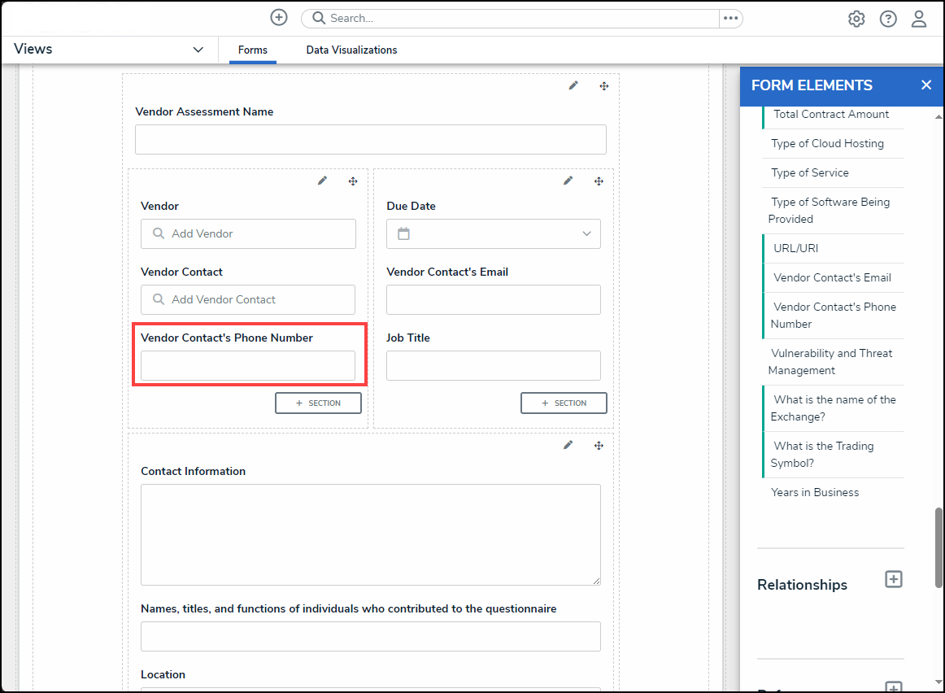Expand the Views dropdown
The image size is (945, 693).
(x=198, y=50)
